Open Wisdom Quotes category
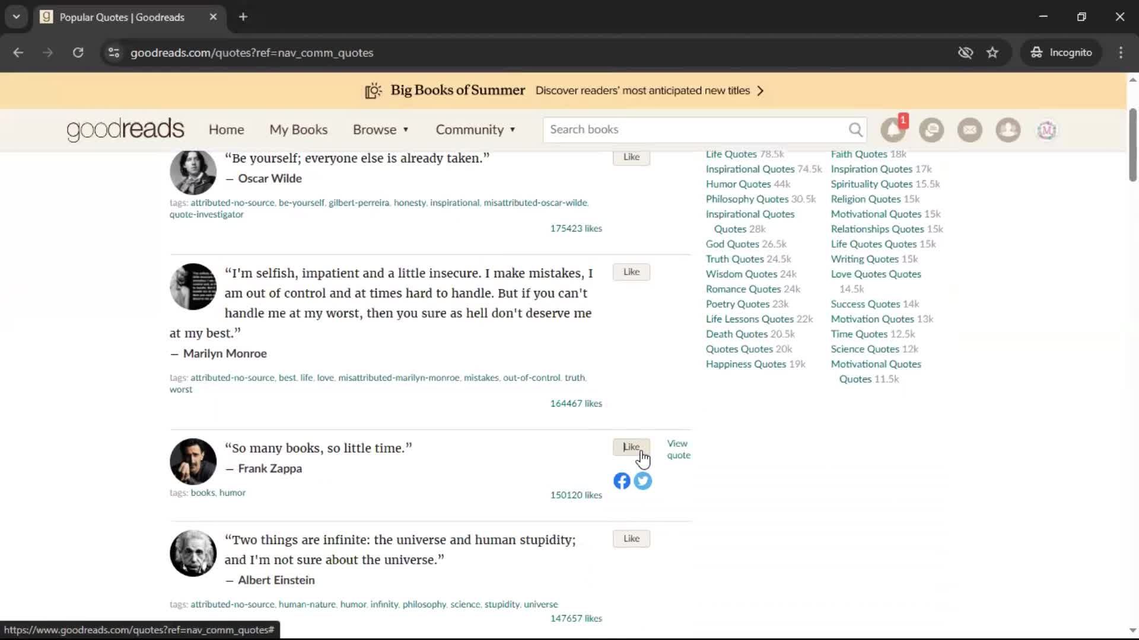The height and width of the screenshot is (640, 1139). tap(741, 274)
